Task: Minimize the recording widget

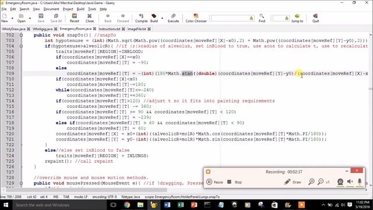Action: tap(347, 171)
